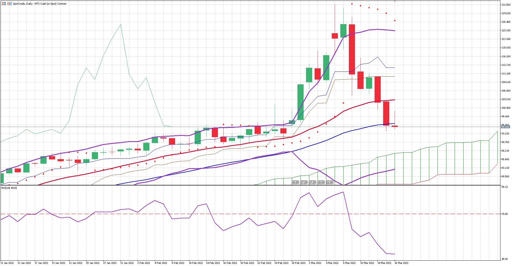The height and width of the screenshot is (266, 513).
Task: Click the first 18:30 event flag
Action: click(x=295, y=182)
